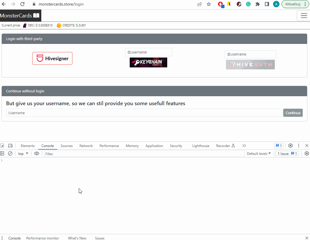
Task: Log in with Keychain for Hive button
Action: 149,62
